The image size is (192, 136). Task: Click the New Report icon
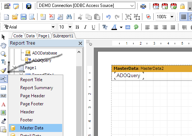tap(6, 17)
